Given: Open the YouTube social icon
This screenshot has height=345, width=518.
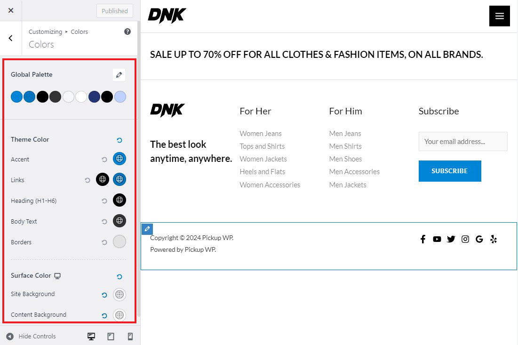Looking at the screenshot, I should [437, 239].
